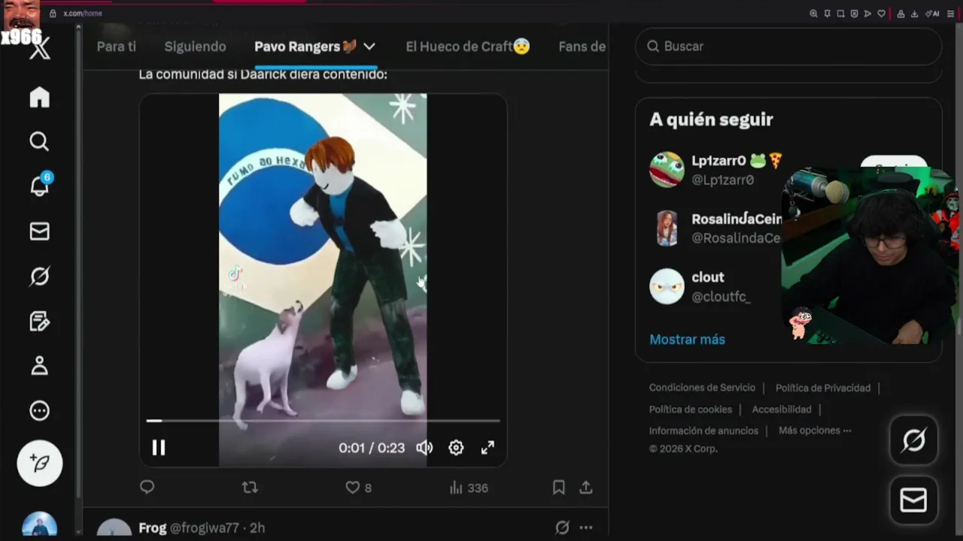963x541 pixels.
Task: Open the Fans de tab
Action: [582, 47]
